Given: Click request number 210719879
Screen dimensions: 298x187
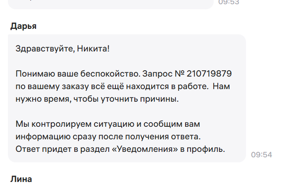Looking at the screenshot, I should tap(209, 74).
